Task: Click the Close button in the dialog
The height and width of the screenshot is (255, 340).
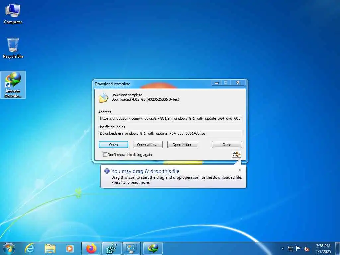Action: [x=227, y=145]
